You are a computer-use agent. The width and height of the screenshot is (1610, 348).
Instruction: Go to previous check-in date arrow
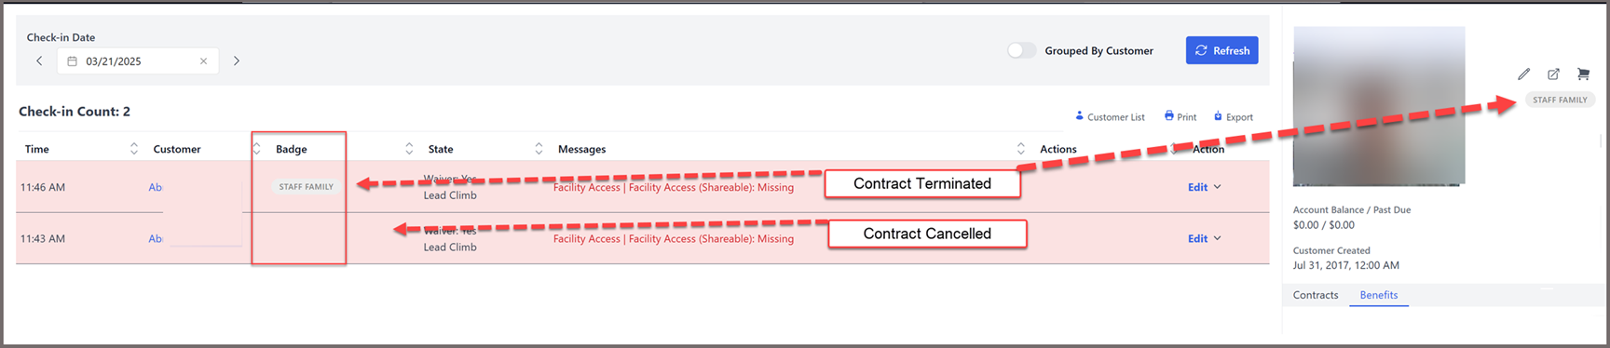coord(39,60)
